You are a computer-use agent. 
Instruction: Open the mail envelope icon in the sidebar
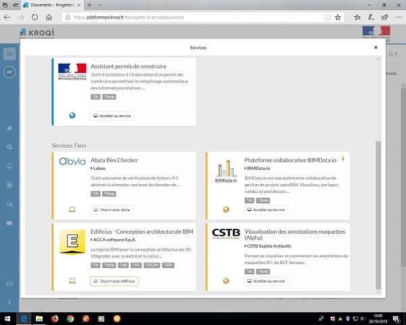point(9,284)
